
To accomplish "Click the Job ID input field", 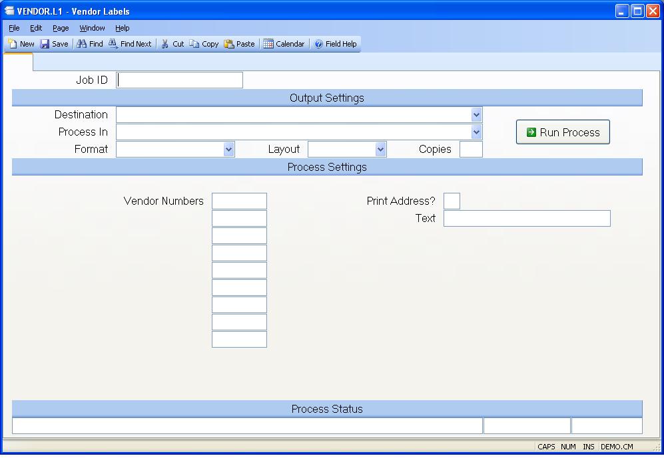I will point(180,80).
